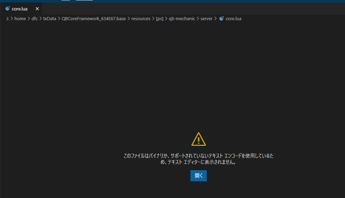Expand the resources breadcrumb folder
This screenshot has width=345, height=198.
tap(141, 19)
